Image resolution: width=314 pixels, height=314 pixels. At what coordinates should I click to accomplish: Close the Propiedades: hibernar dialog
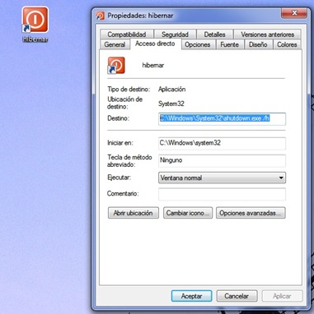tap(294, 13)
